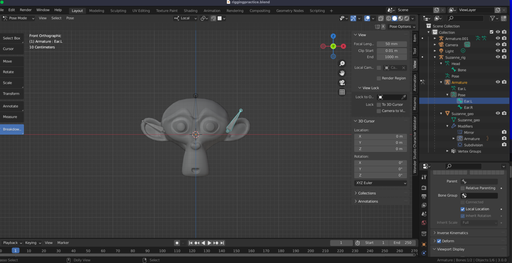Click the pan view hand icon
This screenshot has width=512, height=263.
pyautogui.click(x=342, y=73)
